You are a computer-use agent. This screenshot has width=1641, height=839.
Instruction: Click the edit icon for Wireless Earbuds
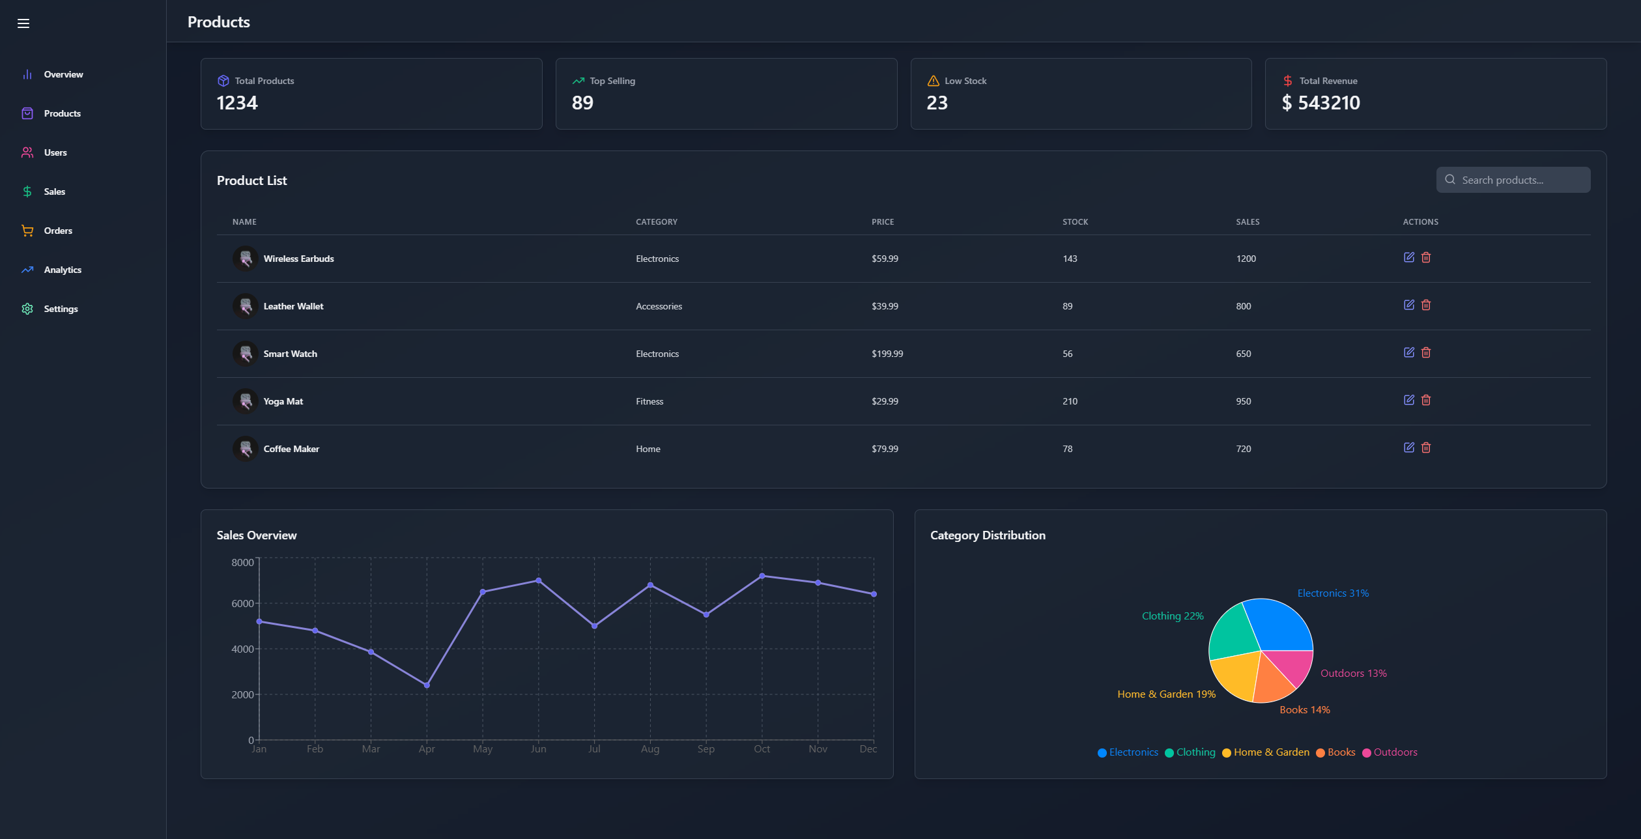point(1408,258)
